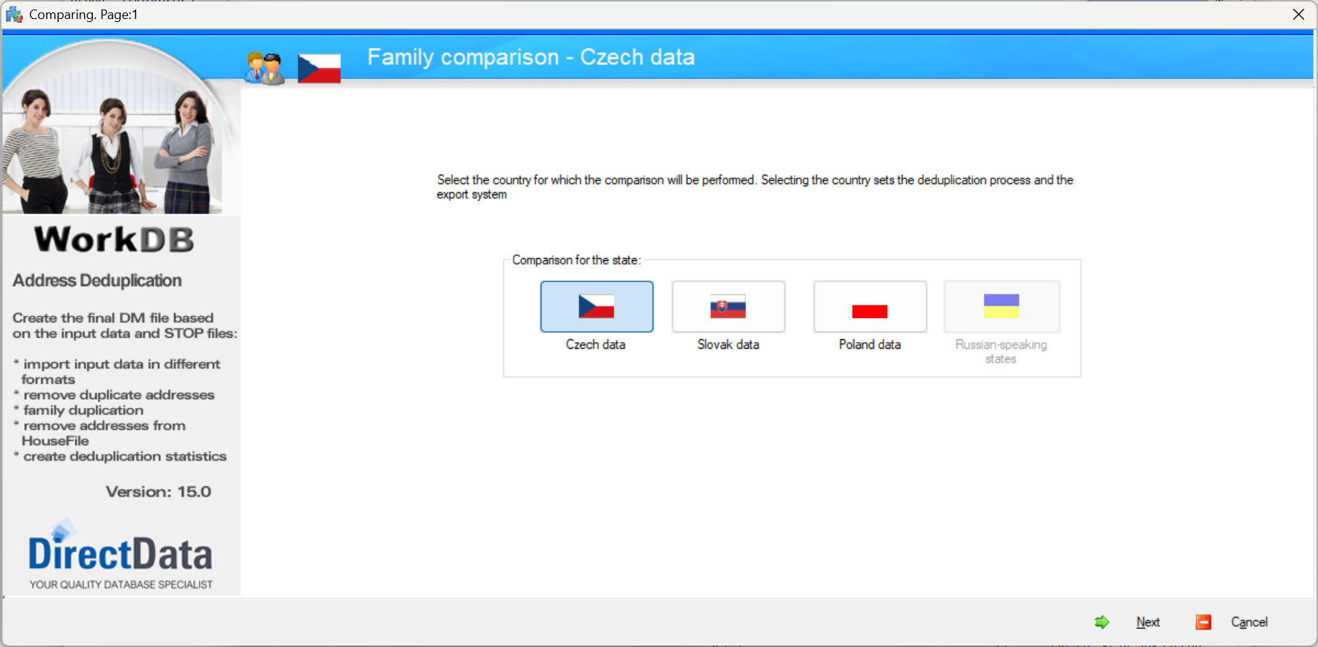
Task: Click the DirectData logo in the sidebar
Action: (121, 556)
